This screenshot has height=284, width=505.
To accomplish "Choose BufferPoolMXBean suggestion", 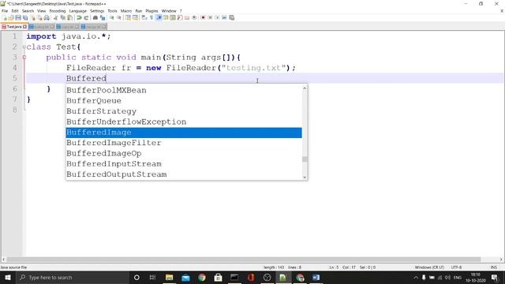I will 184,90.
